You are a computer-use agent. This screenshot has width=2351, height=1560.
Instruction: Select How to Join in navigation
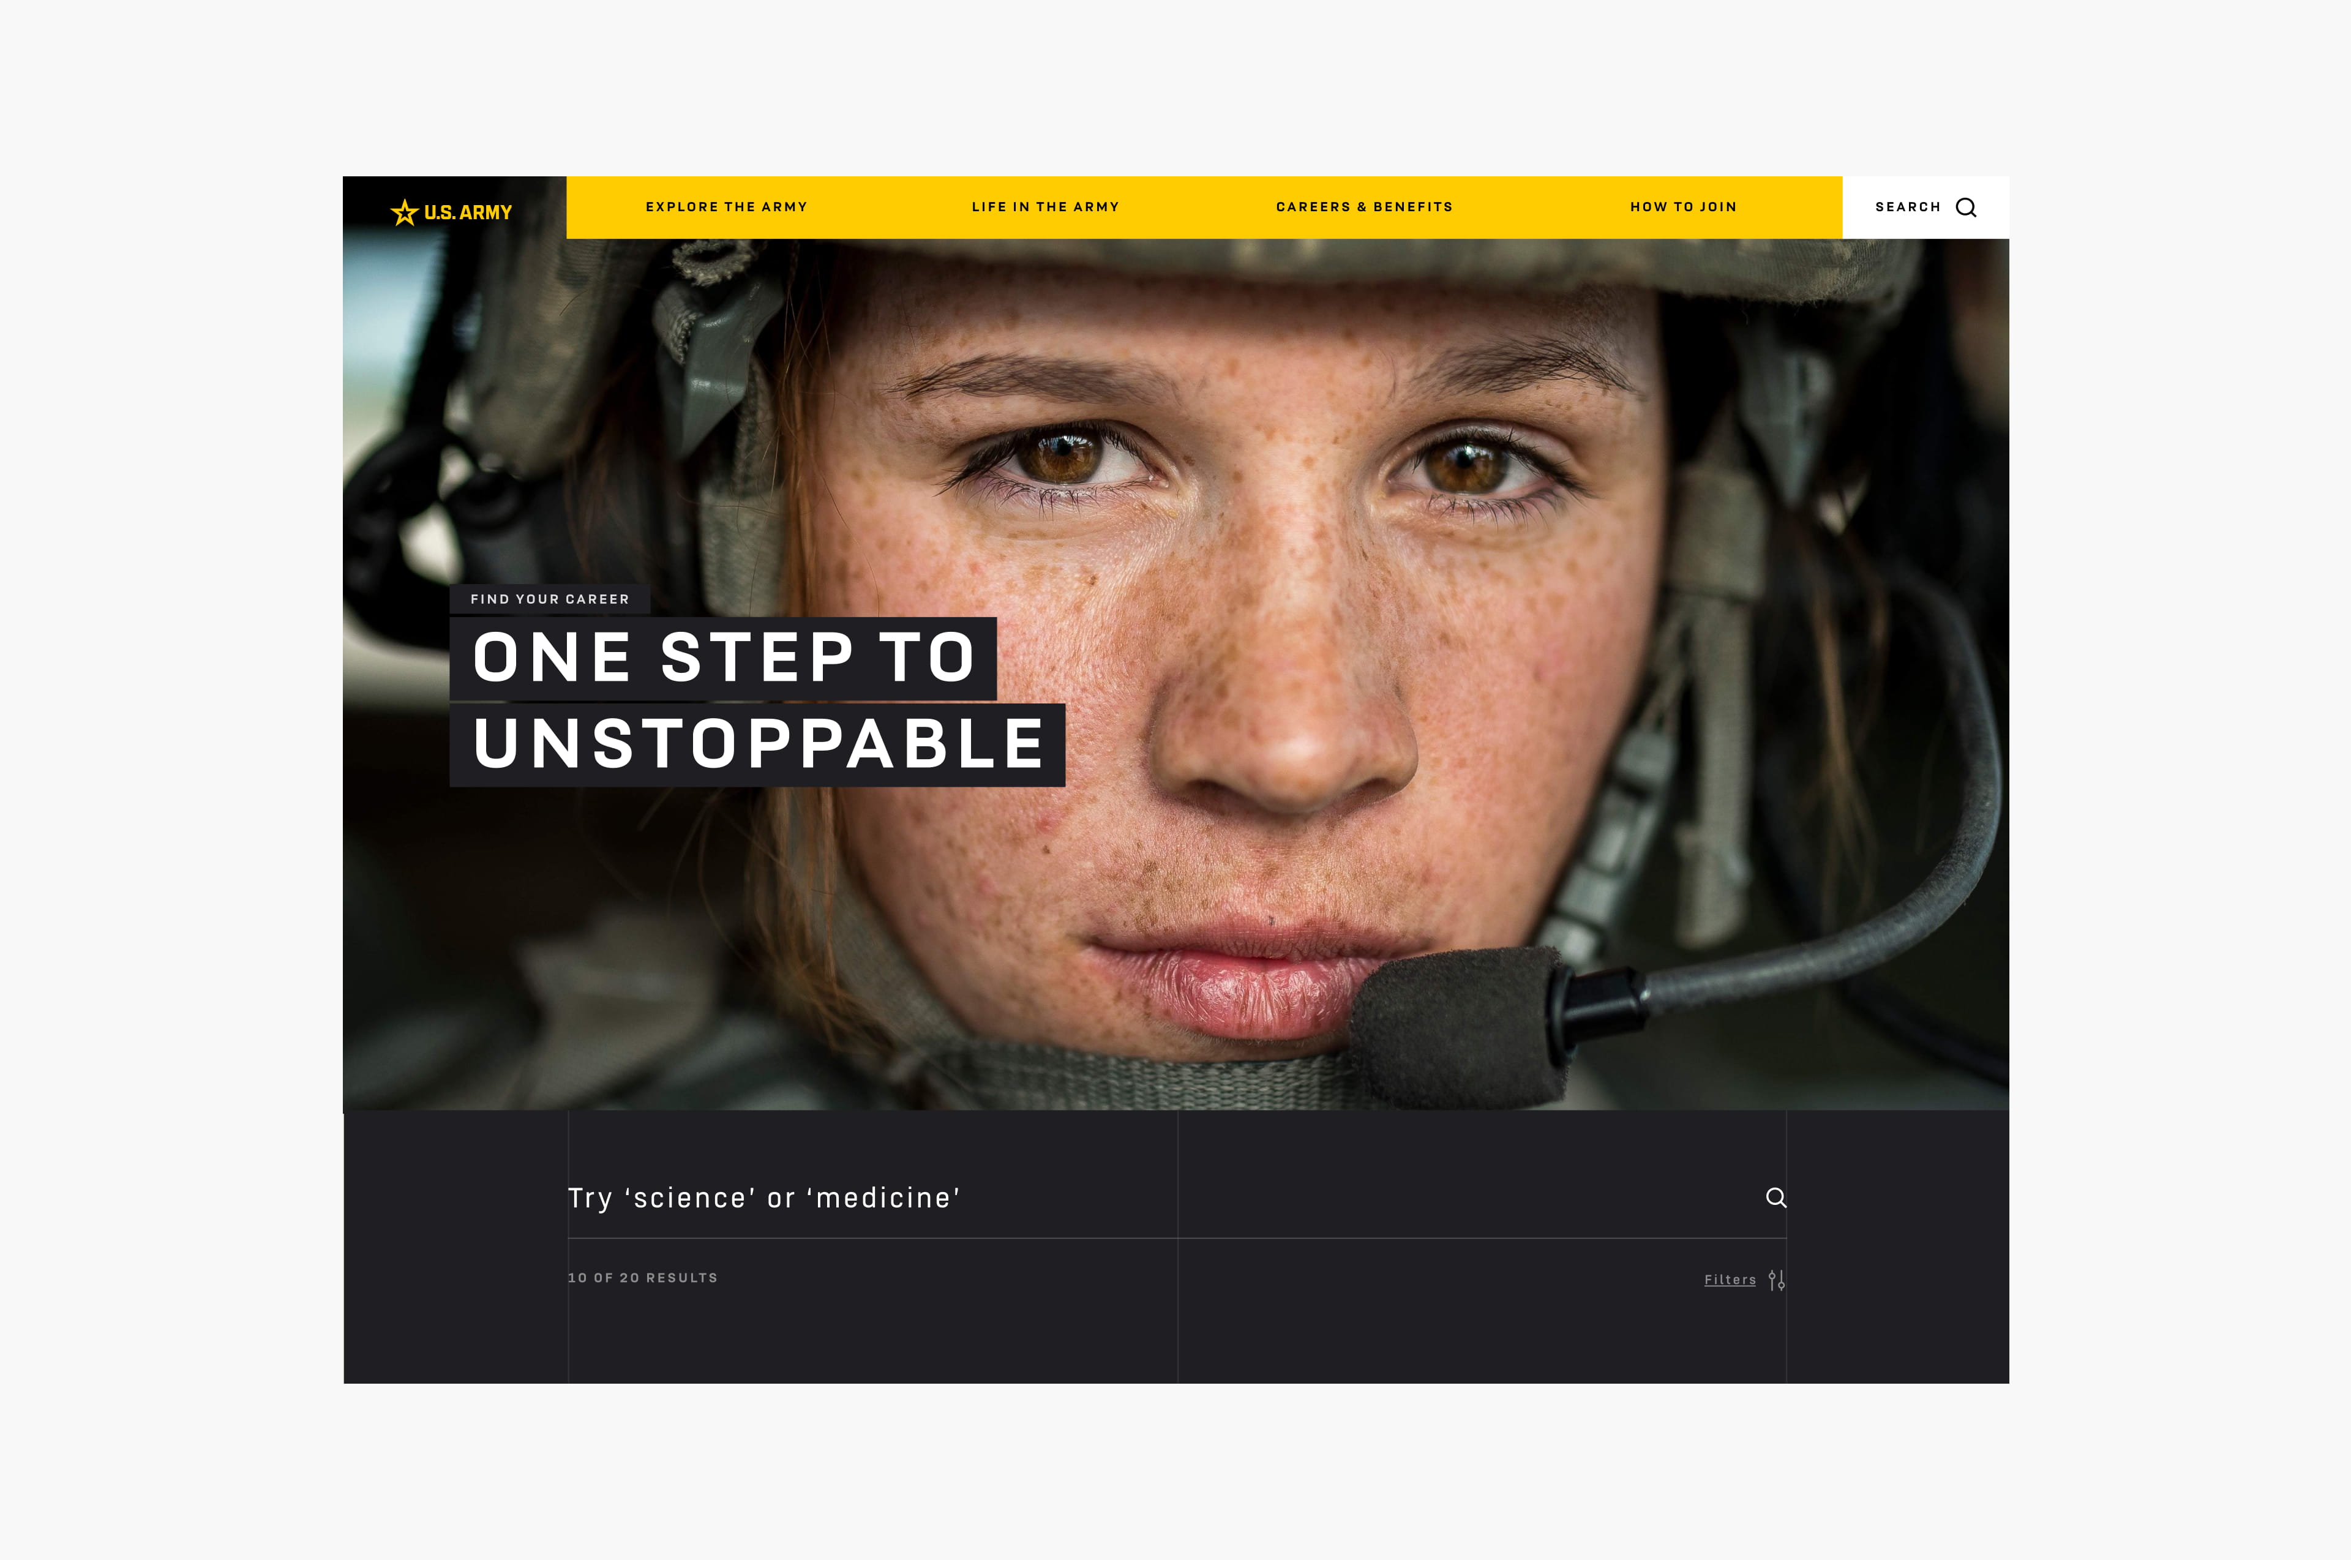point(1684,207)
